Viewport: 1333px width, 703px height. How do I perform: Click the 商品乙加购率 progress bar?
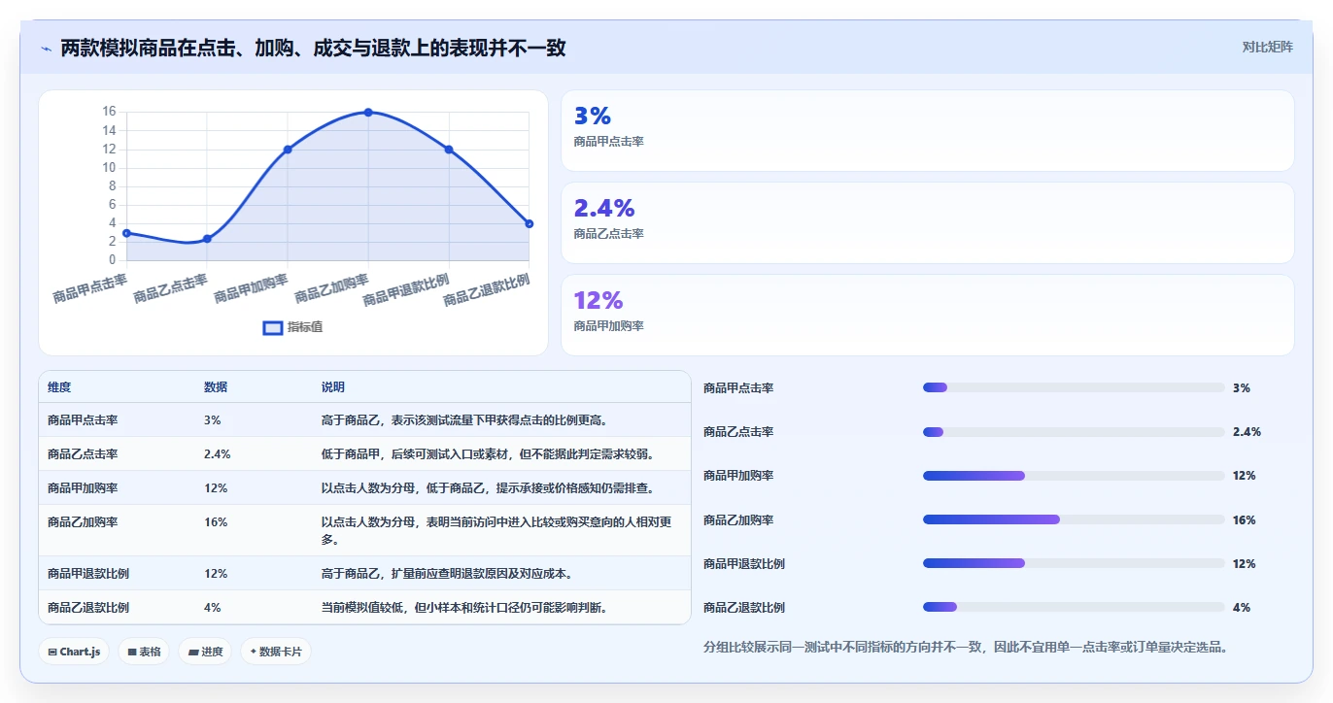click(x=1074, y=519)
